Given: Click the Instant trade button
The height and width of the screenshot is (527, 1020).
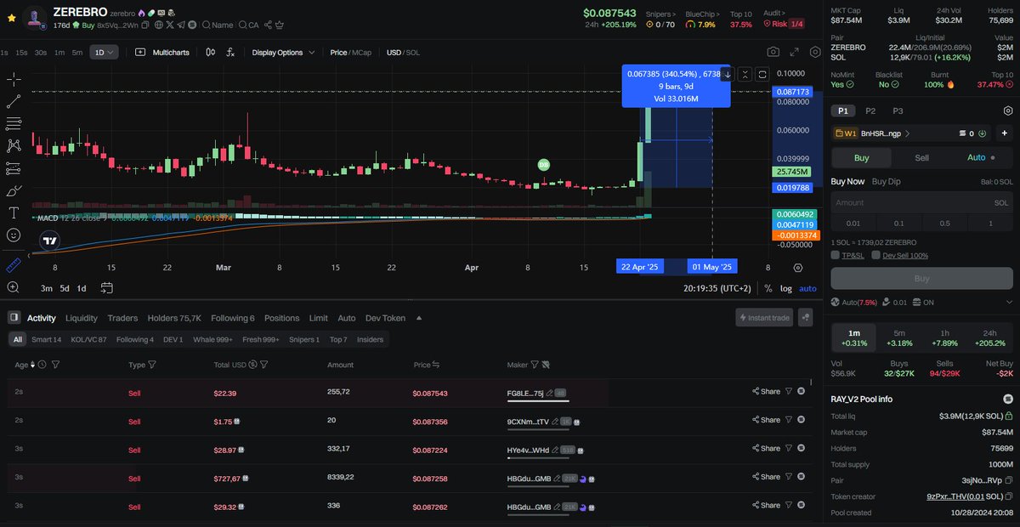Looking at the screenshot, I should tap(765, 317).
